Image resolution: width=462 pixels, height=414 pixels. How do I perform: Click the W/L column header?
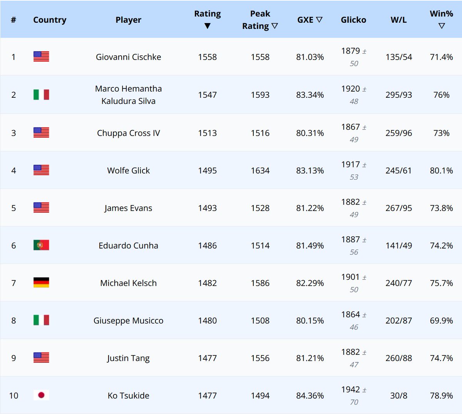399,20
